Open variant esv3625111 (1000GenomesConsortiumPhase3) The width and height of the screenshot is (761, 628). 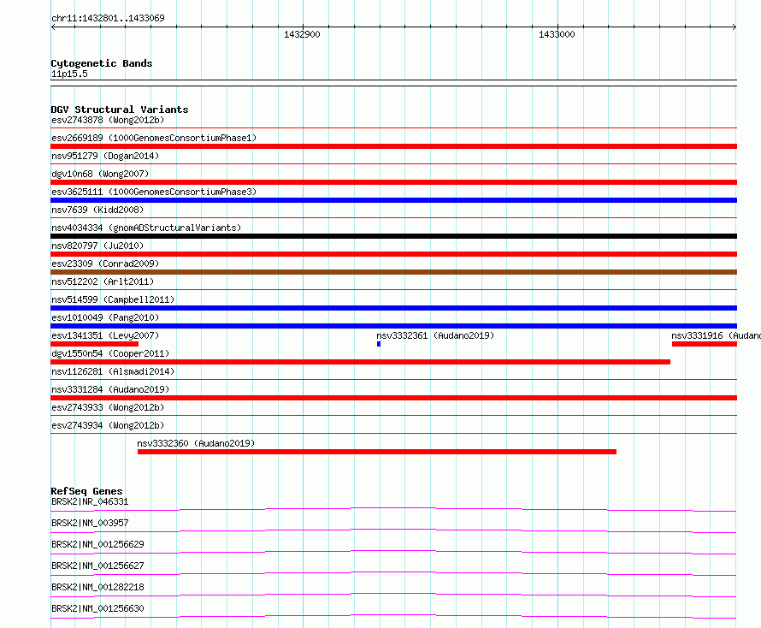154,192
